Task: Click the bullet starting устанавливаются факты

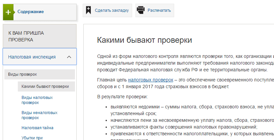Action: coord(184,127)
